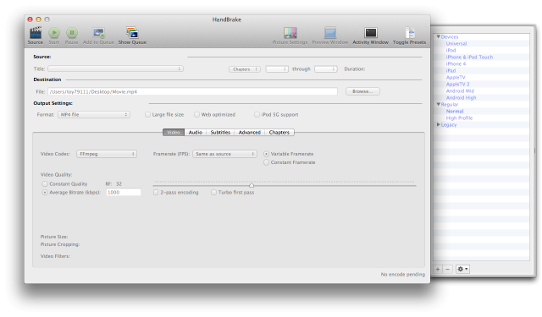Image resolution: width=542 pixels, height=317 pixels.
Task: Click the No encode pending status text
Action: [x=403, y=274]
